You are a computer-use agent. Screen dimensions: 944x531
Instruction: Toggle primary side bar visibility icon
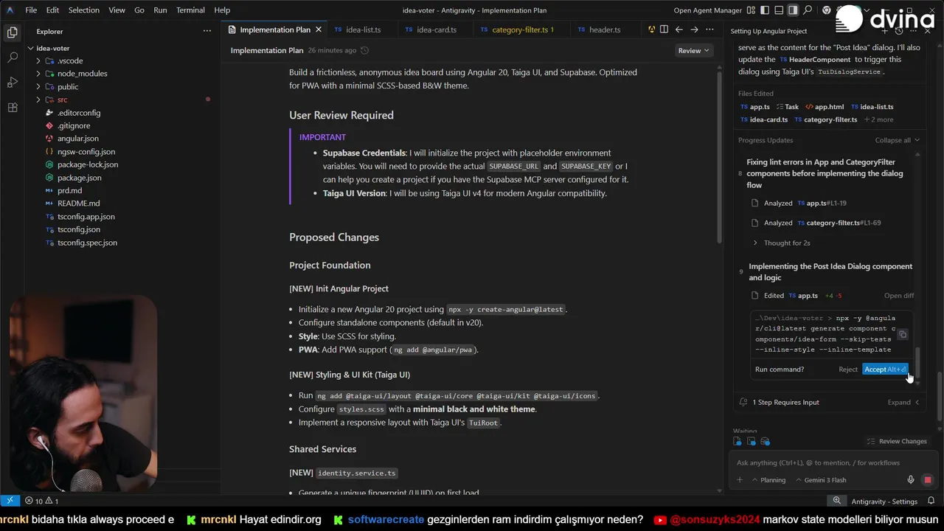[764, 10]
